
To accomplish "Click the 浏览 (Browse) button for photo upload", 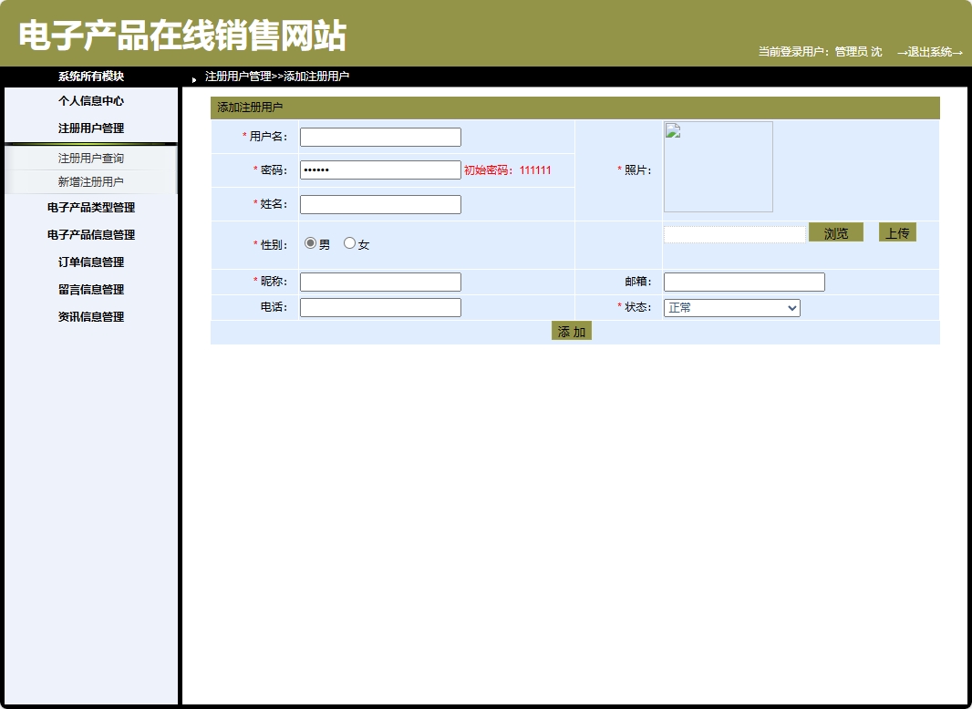I will click(x=835, y=232).
